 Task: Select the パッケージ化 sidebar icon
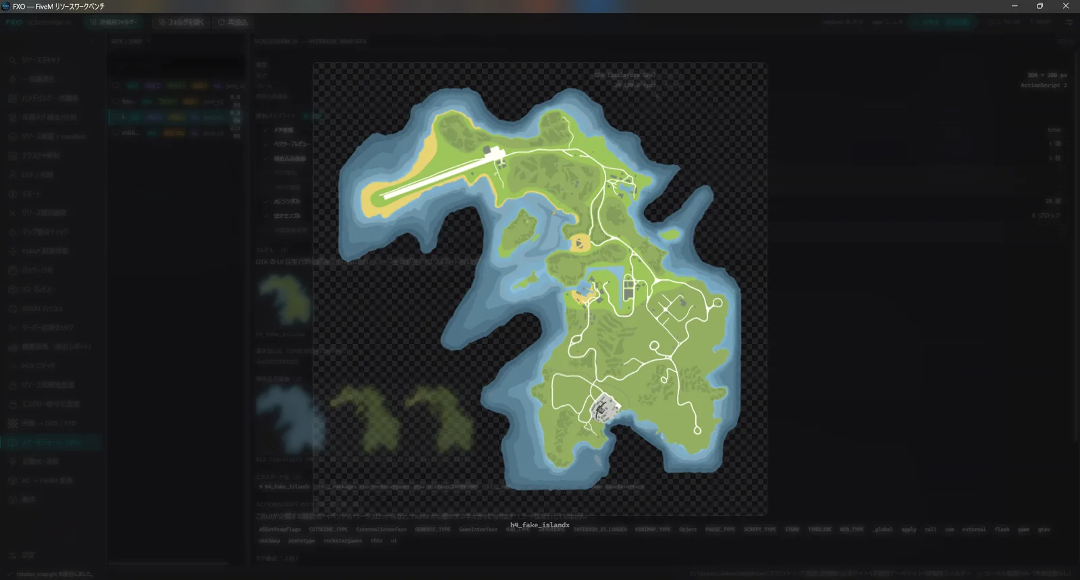[12, 270]
